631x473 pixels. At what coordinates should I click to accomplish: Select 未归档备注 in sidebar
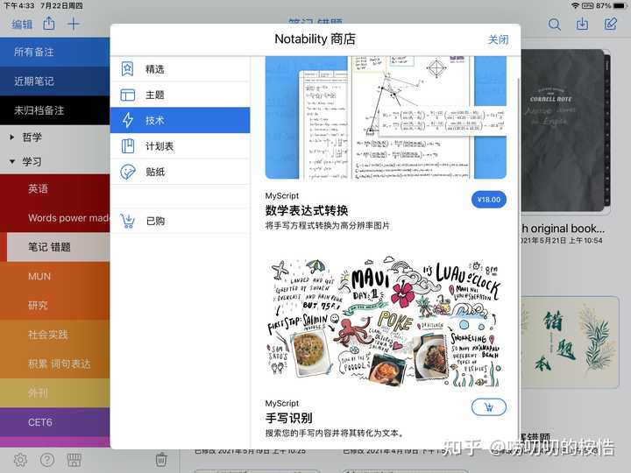[x=54, y=110]
